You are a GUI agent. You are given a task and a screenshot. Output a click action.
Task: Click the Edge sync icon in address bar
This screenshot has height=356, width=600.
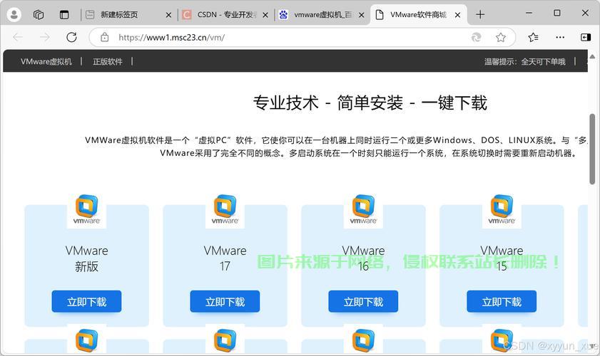coord(476,37)
